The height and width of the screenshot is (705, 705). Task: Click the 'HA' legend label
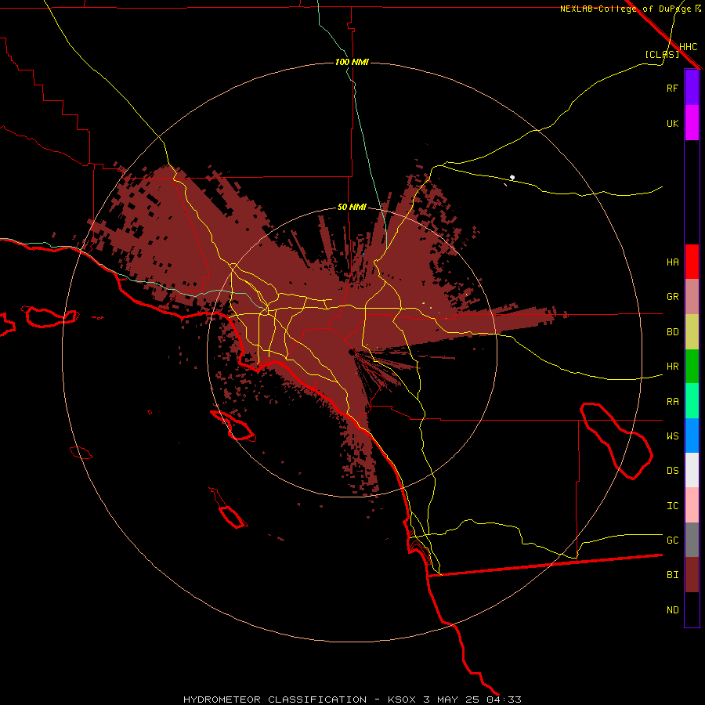672,262
